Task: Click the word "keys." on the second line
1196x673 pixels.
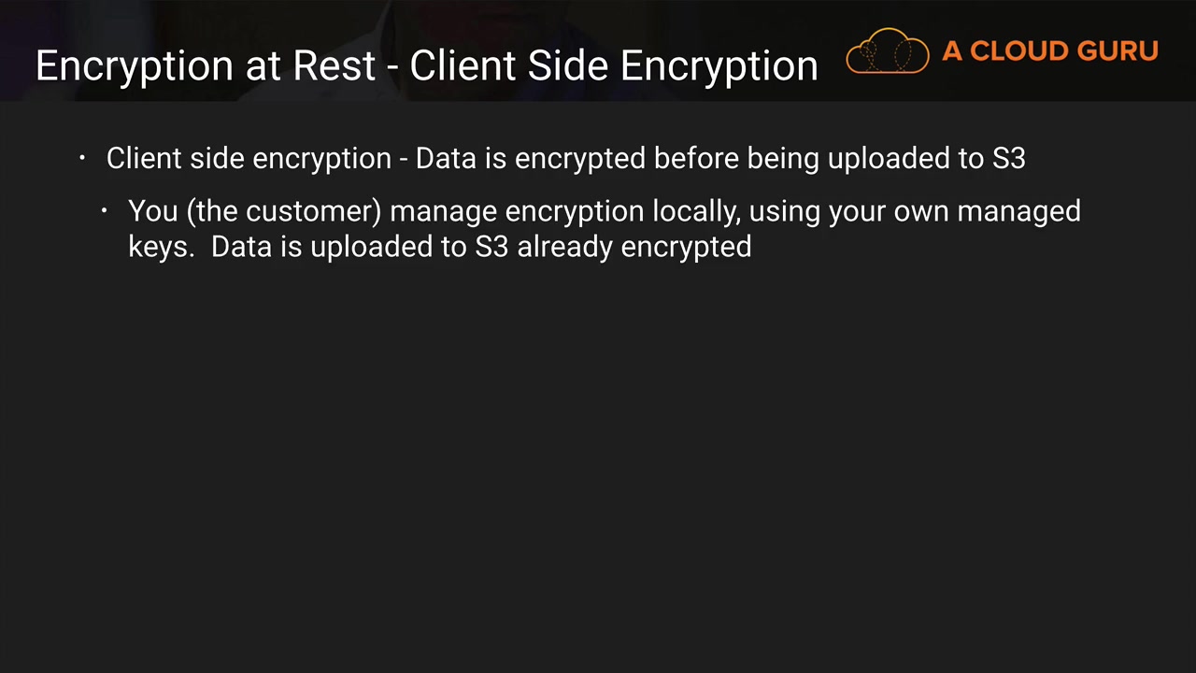Action: 161,247
